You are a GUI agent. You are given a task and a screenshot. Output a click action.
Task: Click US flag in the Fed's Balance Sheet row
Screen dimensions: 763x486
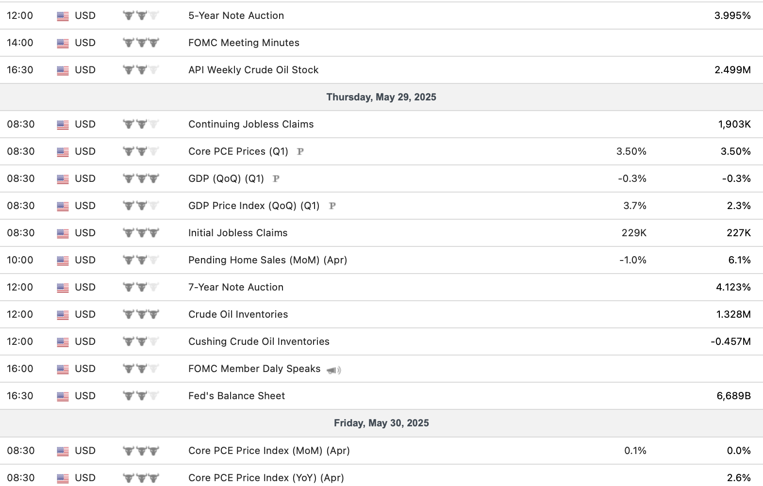(63, 396)
